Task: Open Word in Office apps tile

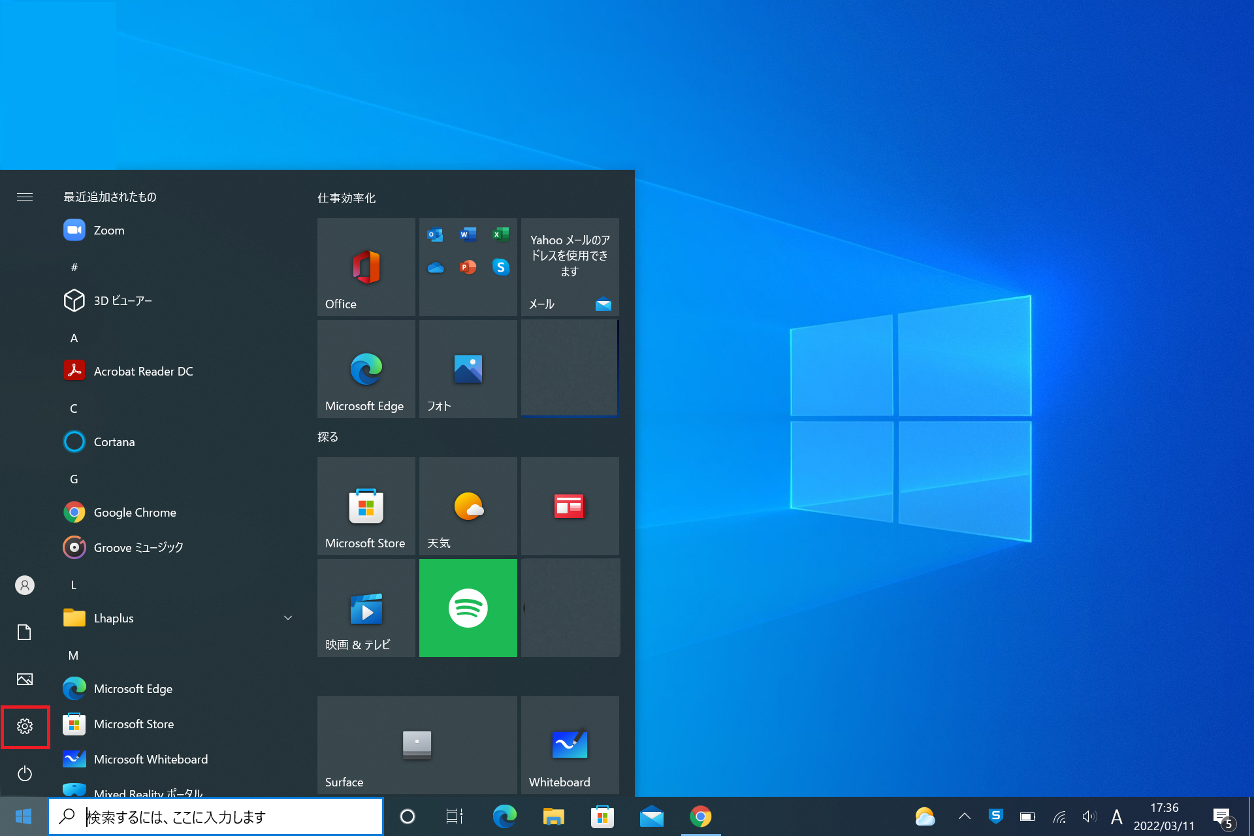Action: (x=468, y=234)
